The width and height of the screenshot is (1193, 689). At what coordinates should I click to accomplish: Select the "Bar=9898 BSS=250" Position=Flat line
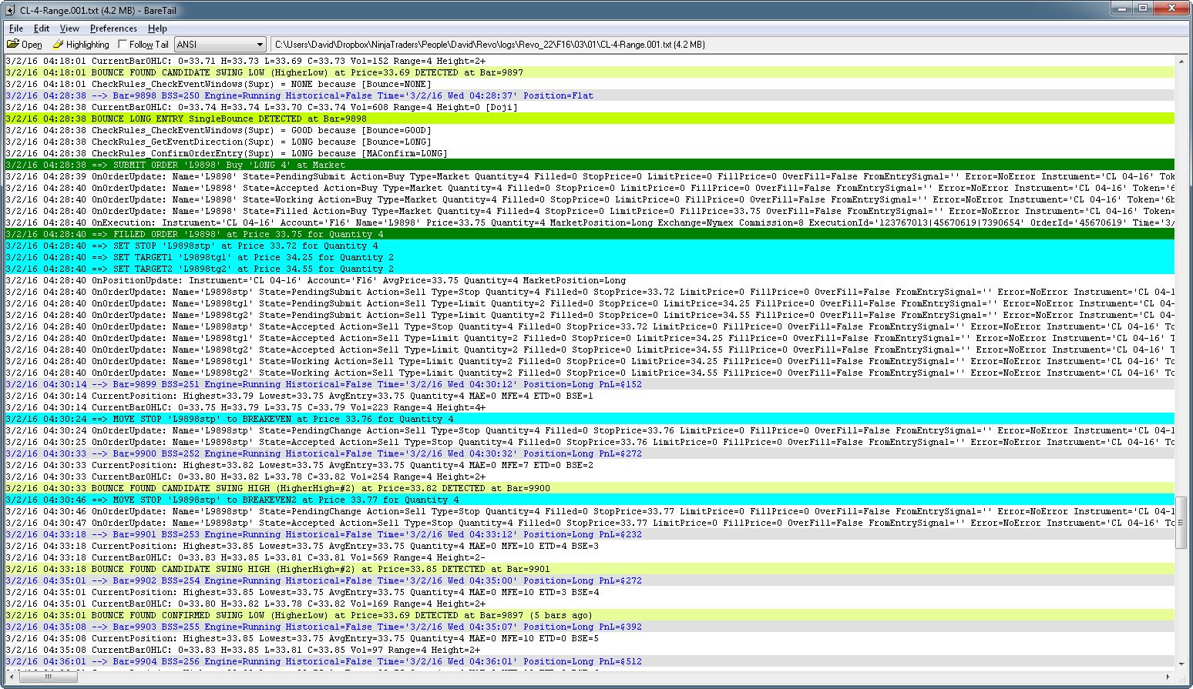click(x=590, y=95)
